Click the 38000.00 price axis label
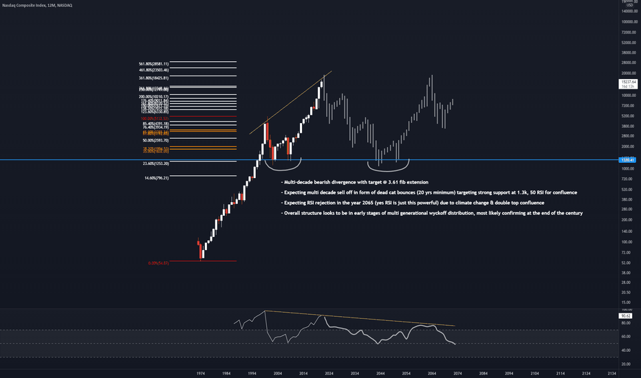This screenshot has width=641, height=378. pos(629,53)
